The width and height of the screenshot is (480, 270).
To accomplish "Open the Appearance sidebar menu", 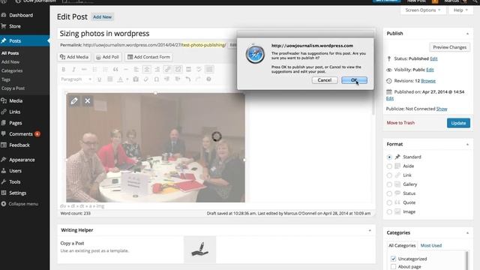I will coord(22,160).
